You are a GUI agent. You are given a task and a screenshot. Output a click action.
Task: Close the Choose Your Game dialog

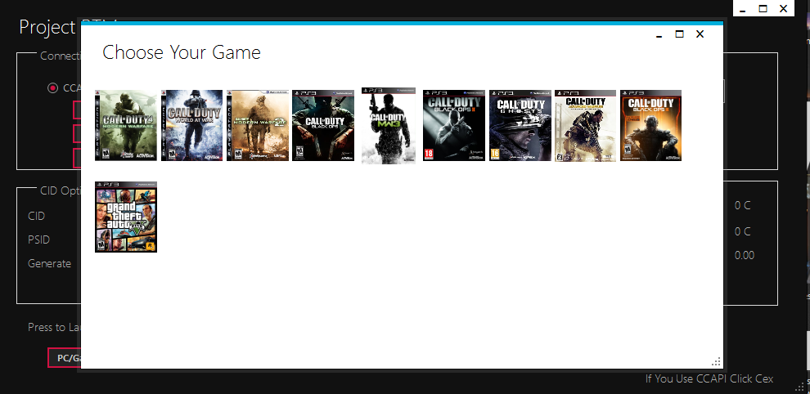point(700,34)
